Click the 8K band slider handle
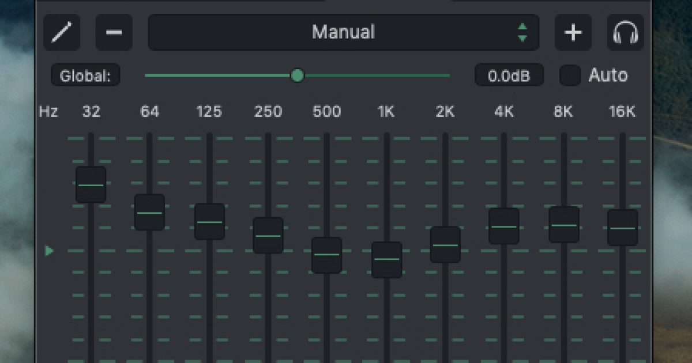The width and height of the screenshot is (692, 363). click(x=563, y=225)
